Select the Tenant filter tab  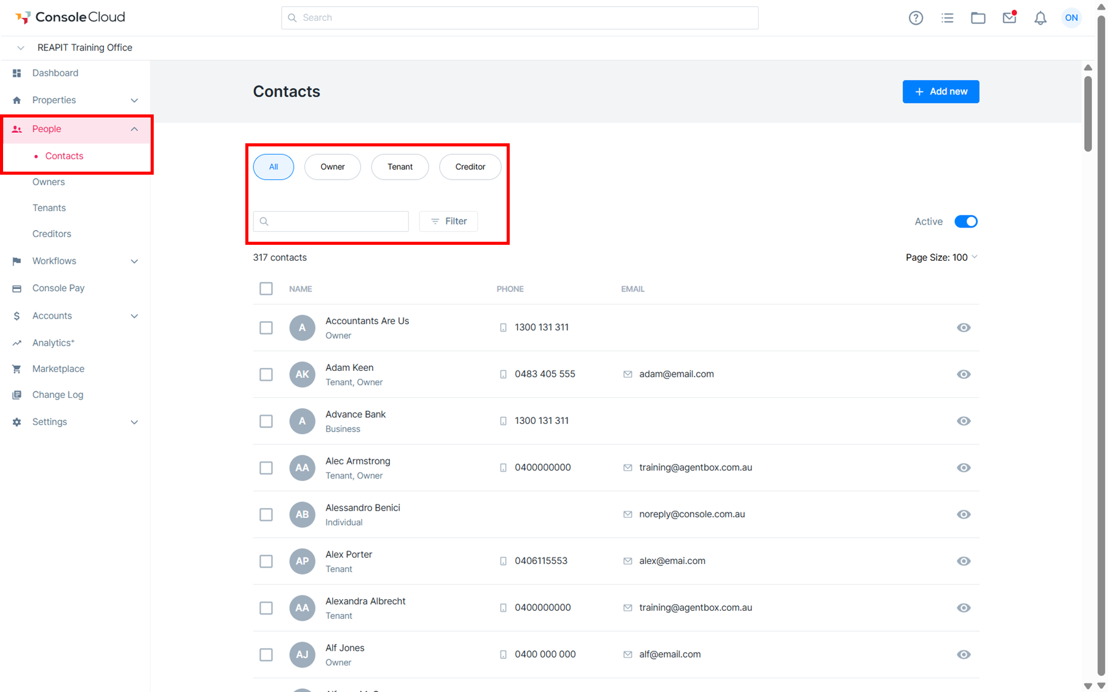coord(400,167)
